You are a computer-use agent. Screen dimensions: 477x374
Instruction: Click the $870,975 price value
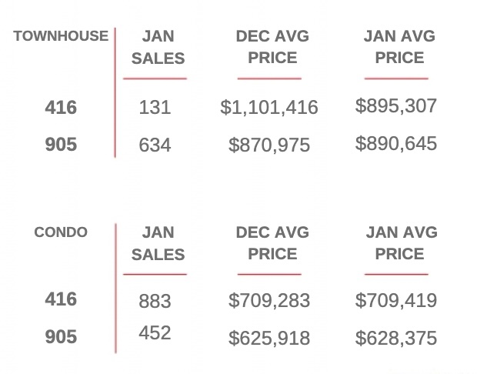(269, 145)
